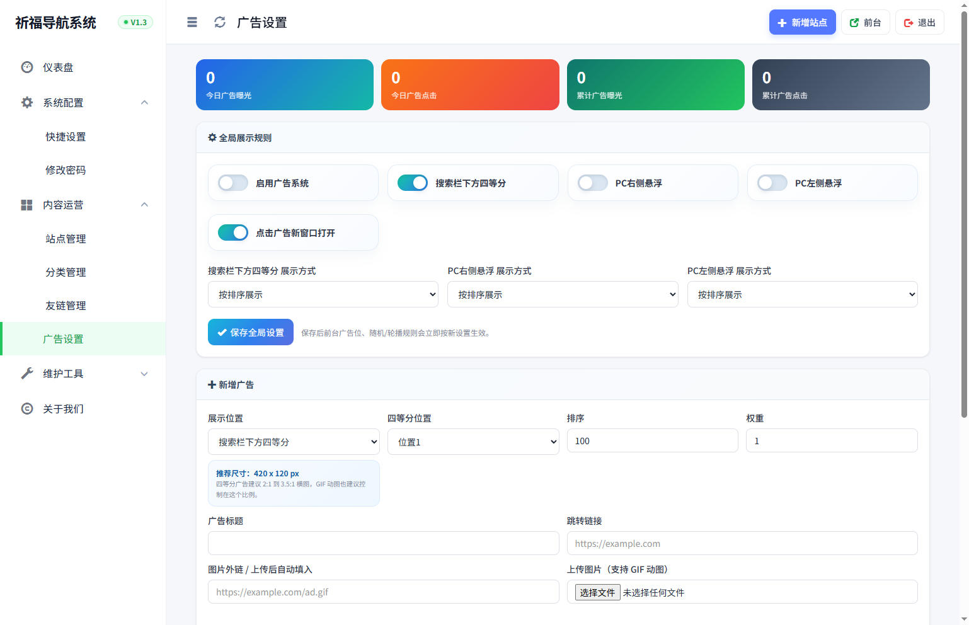Image resolution: width=969 pixels, height=625 pixels.
Task: Collapse the 内容运营 menu chevron
Action: (x=144, y=205)
